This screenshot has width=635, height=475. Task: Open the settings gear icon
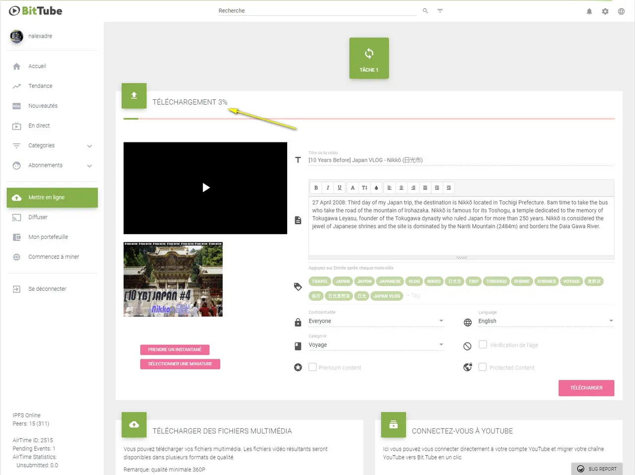[605, 11]
